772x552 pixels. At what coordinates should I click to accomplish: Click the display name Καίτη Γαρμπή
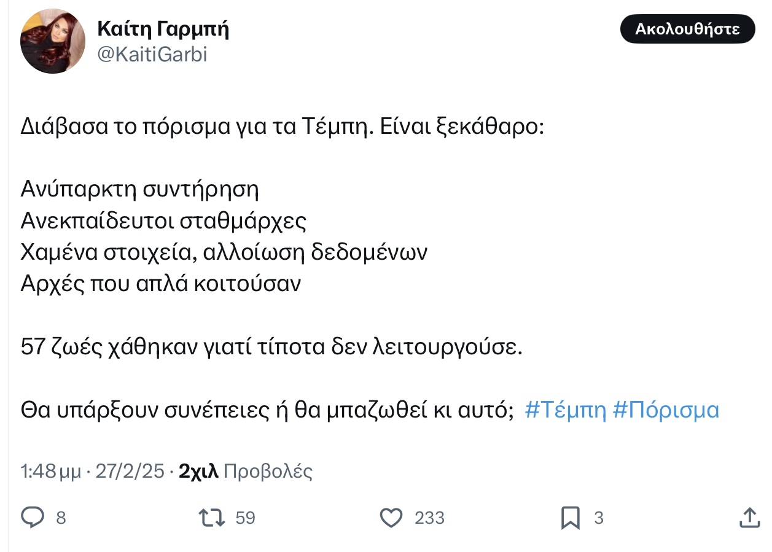[163, 28]
